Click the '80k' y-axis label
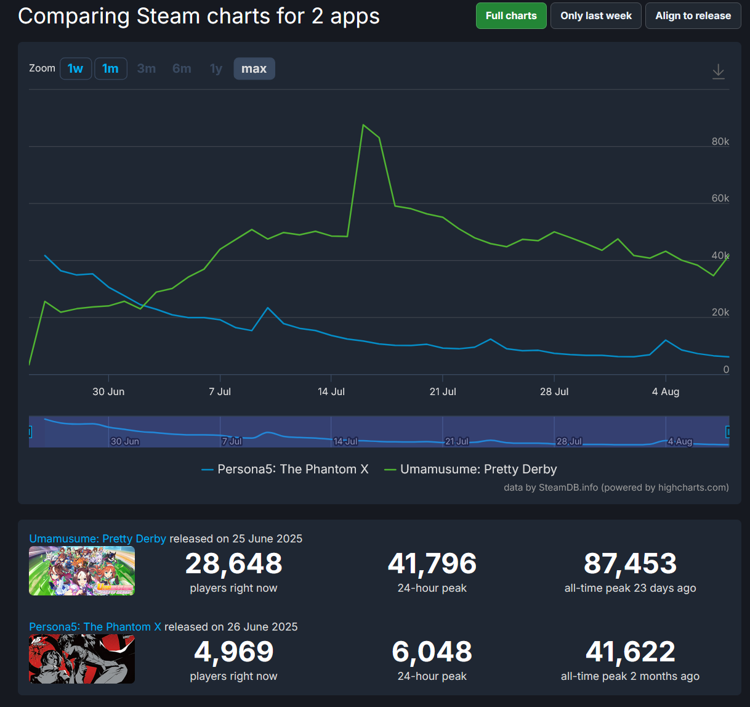The height and width of the screenshot is (707, 750). tap(720, 141)
